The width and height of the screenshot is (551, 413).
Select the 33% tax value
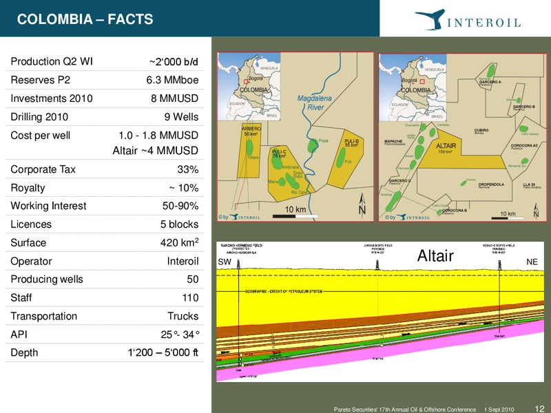pyautogui.click(x=188, y=169)
